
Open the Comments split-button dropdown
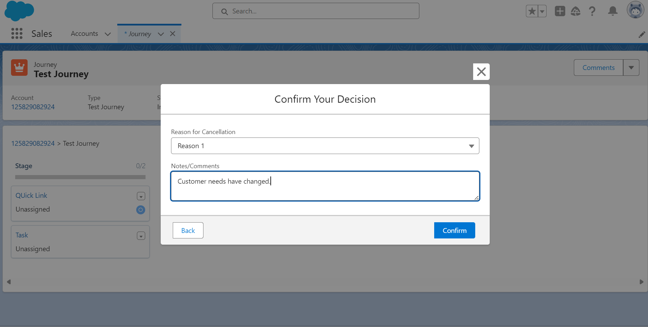631,68
